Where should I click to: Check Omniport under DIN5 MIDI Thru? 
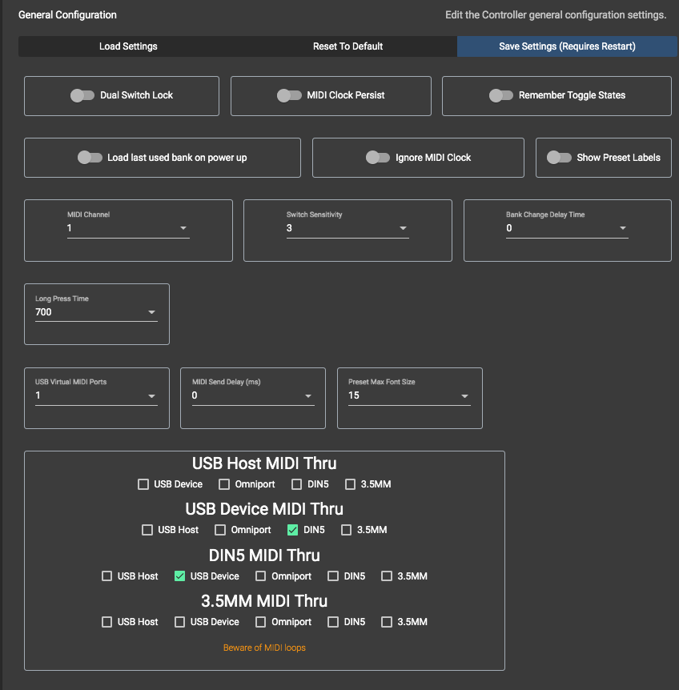(x=261, y=576)
